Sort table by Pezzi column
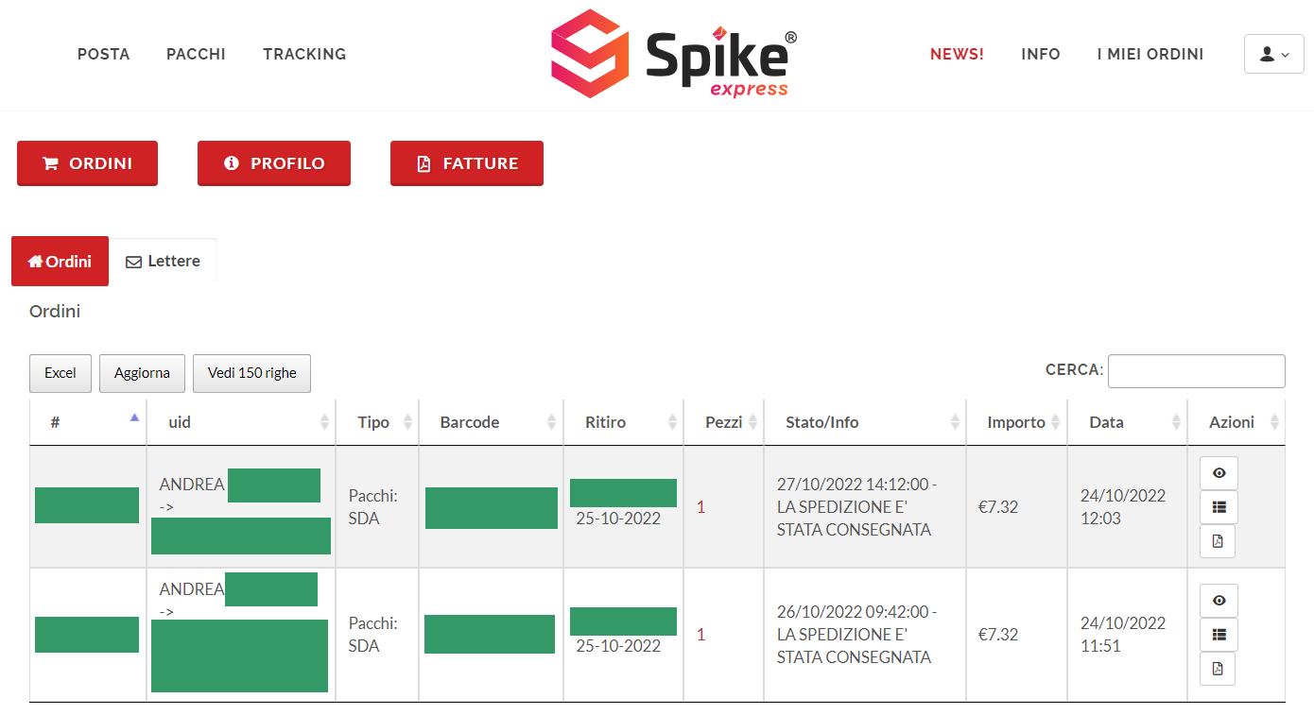The image size is (1314, 715). [x=724, y=422]
